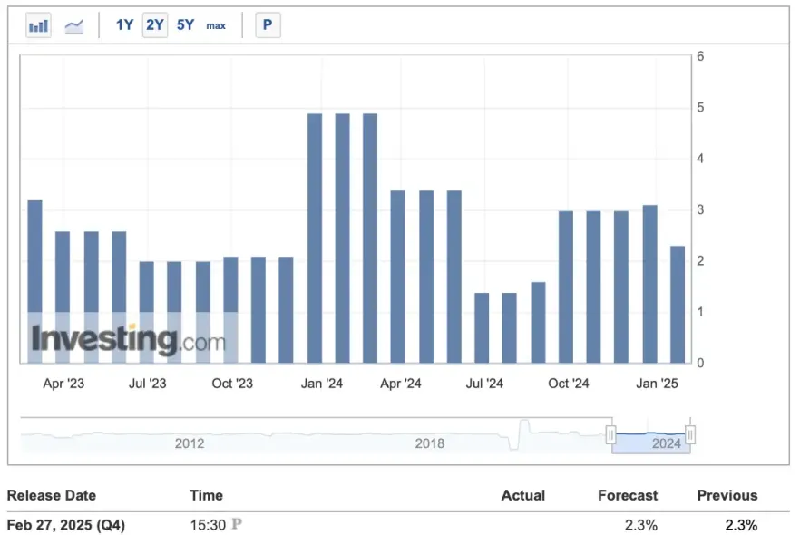Click the Forecast column header
The image size is (800, 535).
click(x=628, y=495)
